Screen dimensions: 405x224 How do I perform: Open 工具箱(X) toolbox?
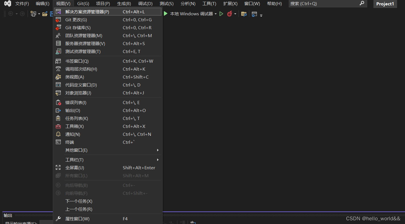click(x=108, y=126)
